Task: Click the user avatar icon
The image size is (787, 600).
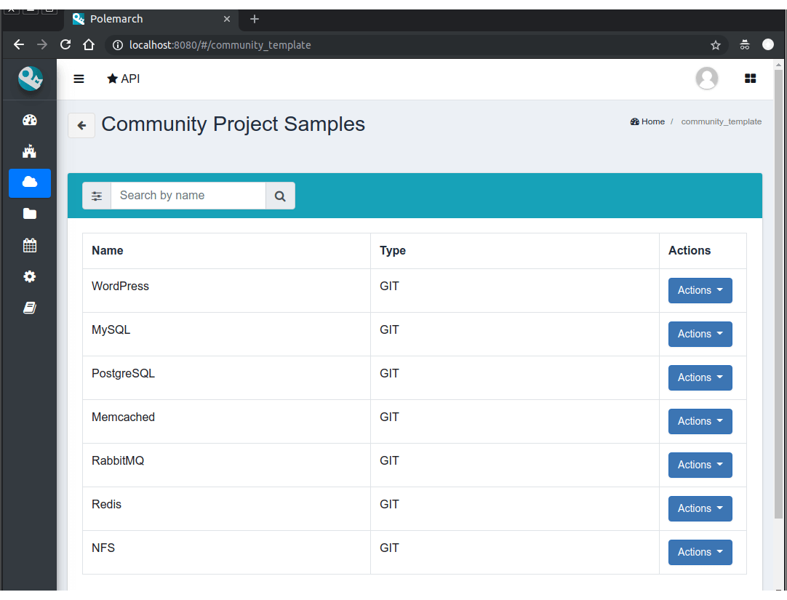Action: (x=707, y=79)
